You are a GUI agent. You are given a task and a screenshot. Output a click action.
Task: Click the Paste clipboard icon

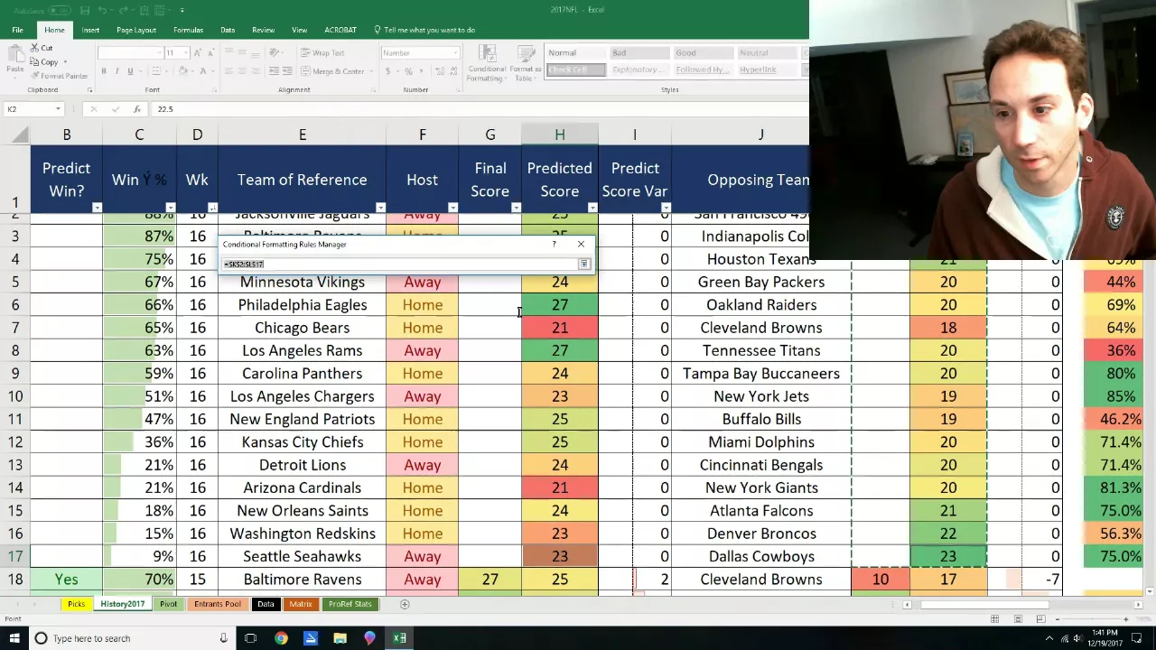14,54
